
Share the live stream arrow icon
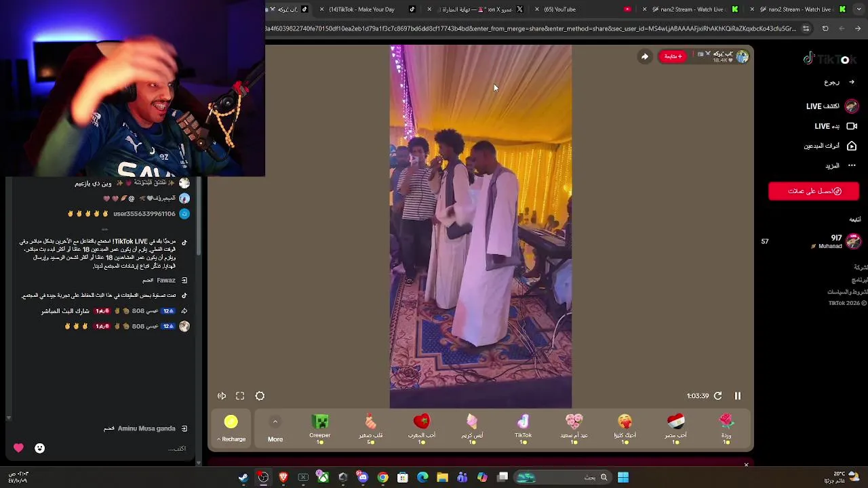coord(645,56)
